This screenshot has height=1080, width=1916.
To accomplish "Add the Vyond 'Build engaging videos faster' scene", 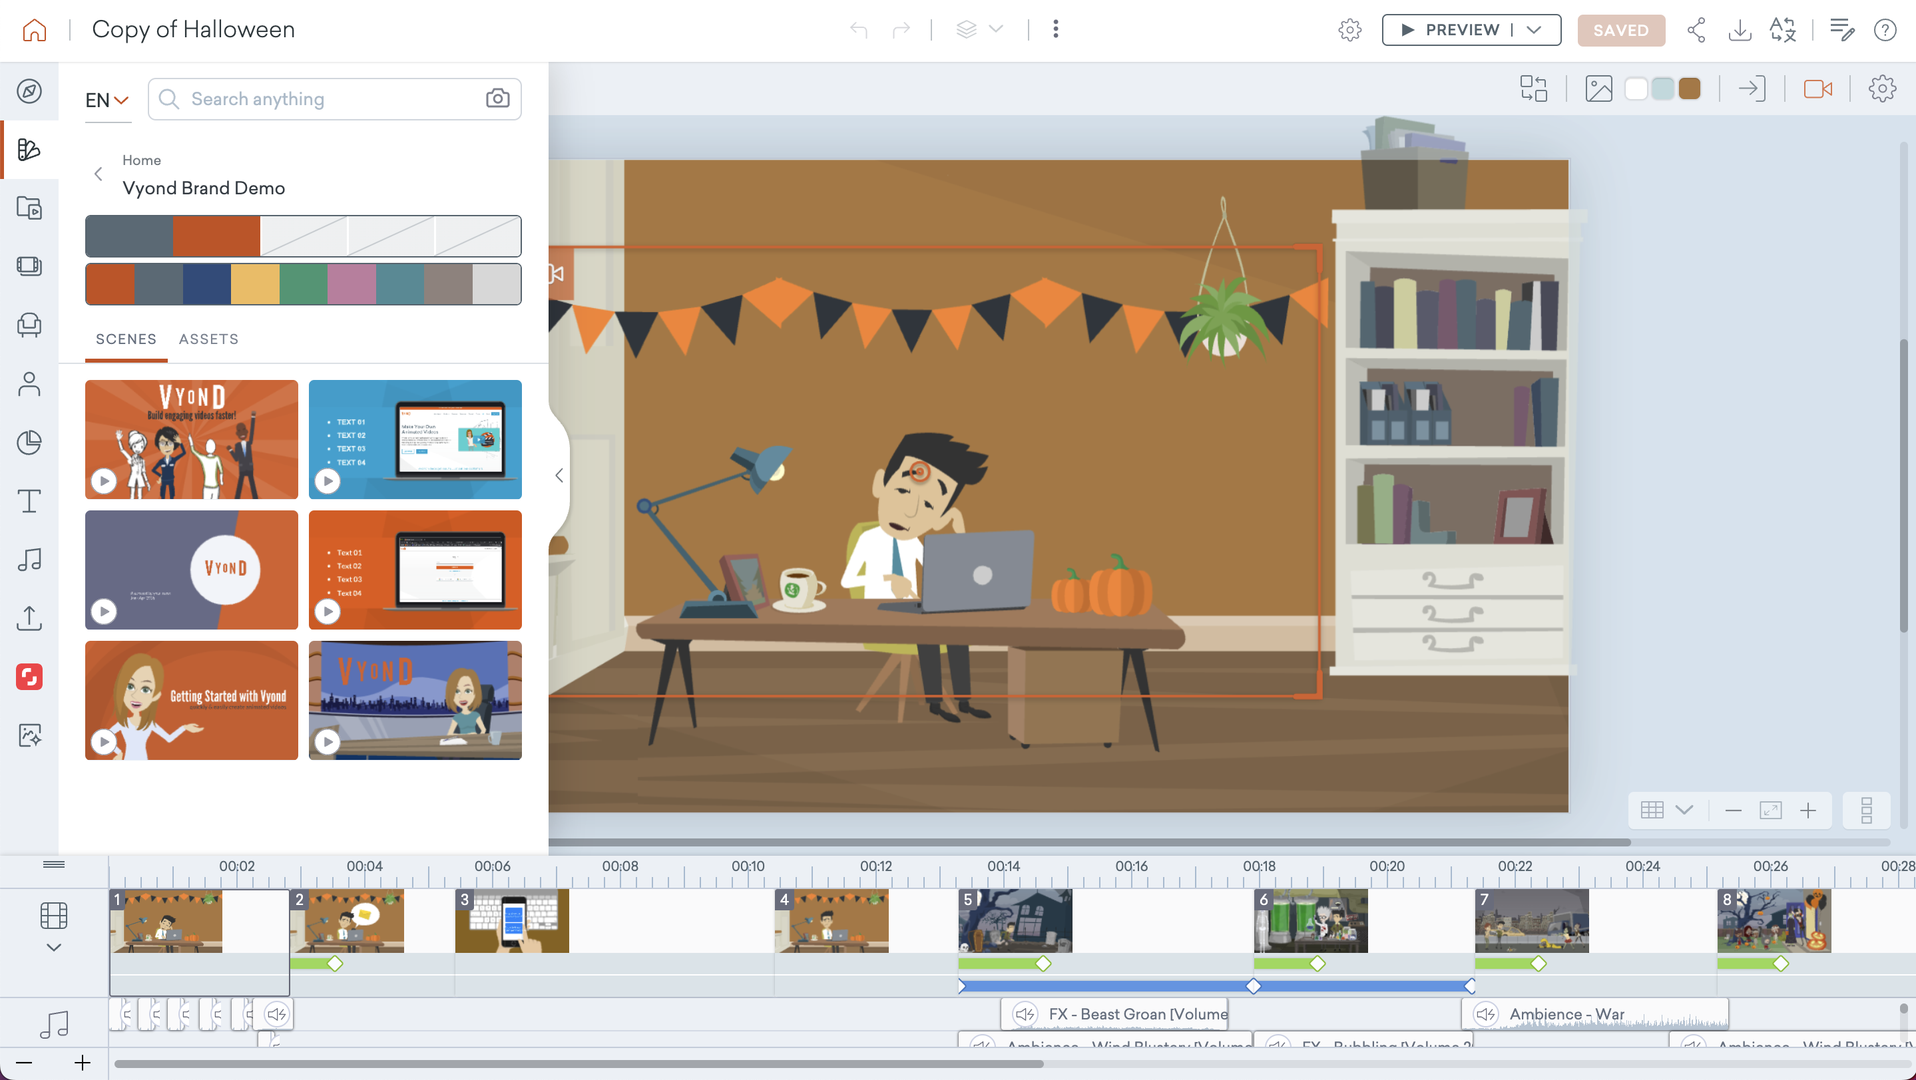I will click(191, 439).
